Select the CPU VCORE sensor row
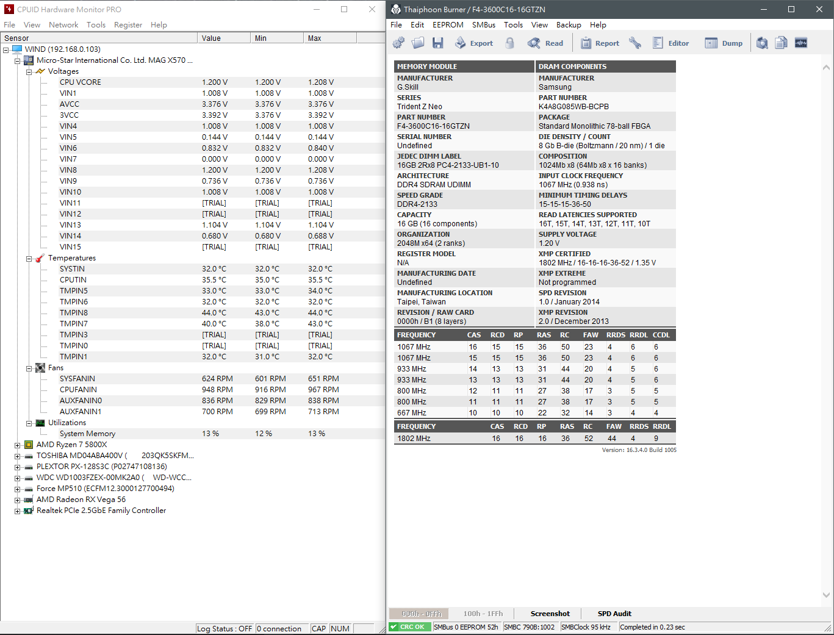 [x=192, y=82]
